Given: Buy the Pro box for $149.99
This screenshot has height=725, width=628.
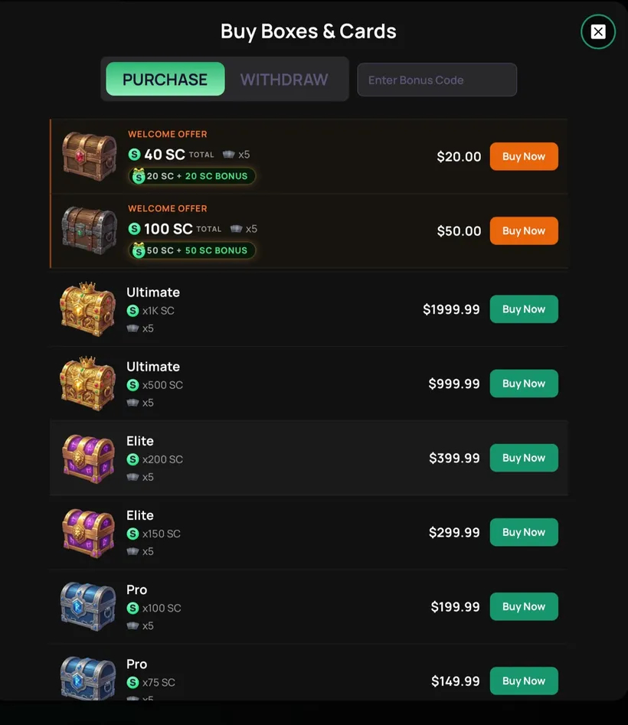Looking at the screenshot, I should [x=524, y=681].
